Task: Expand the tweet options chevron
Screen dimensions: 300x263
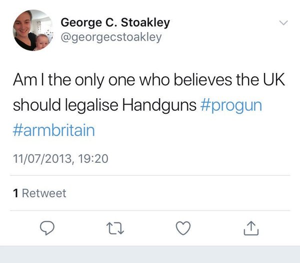Action: (283, 23)
